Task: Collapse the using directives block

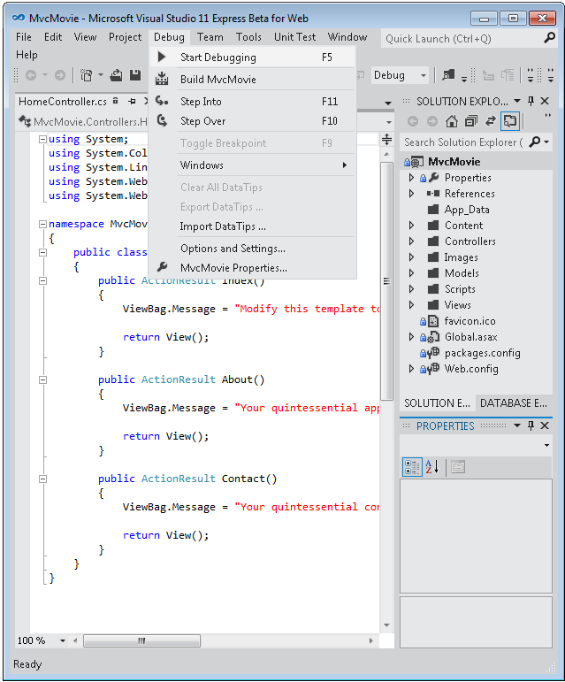Action: tap(42, 139)
